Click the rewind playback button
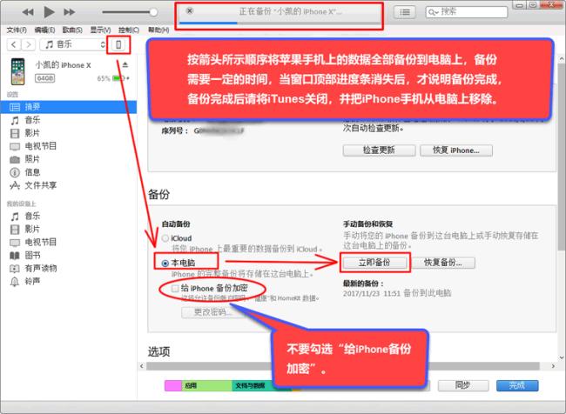566x414 pixels. (28, 12)
